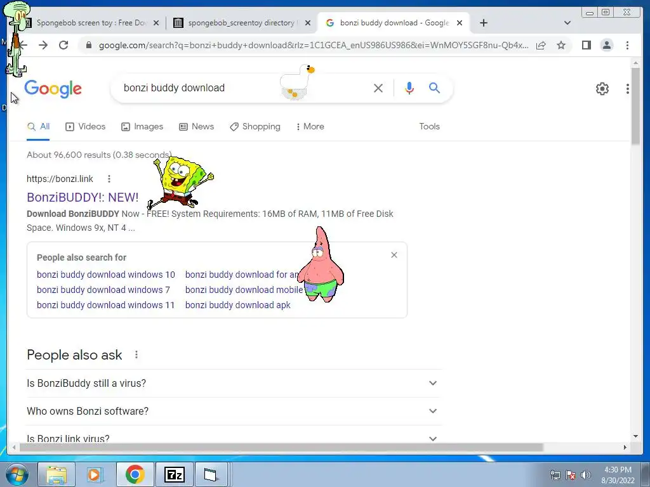The height and width of the screenshot is (487, 650).
Task: Close the bonzi buddy download tab
Action: [x=460, y=23]
